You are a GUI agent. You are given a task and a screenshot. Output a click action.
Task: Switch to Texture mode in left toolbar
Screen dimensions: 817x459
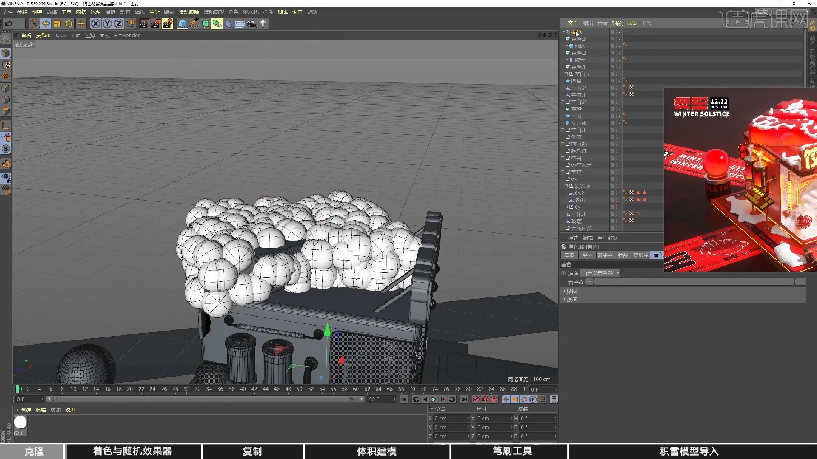6,65
